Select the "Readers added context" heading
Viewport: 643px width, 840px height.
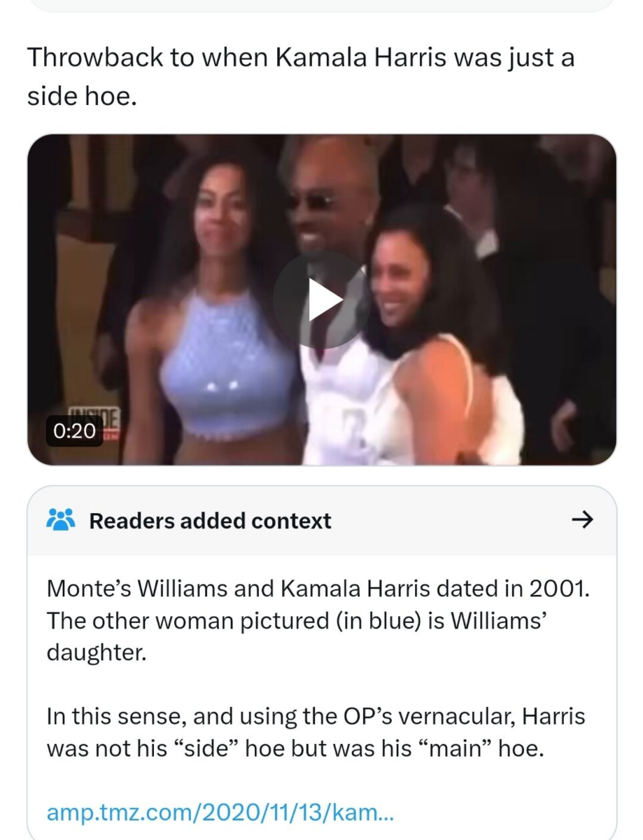210,521
